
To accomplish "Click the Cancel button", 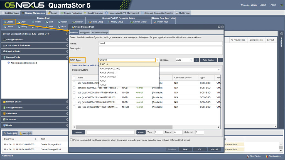I will click(x=214, y=149).
